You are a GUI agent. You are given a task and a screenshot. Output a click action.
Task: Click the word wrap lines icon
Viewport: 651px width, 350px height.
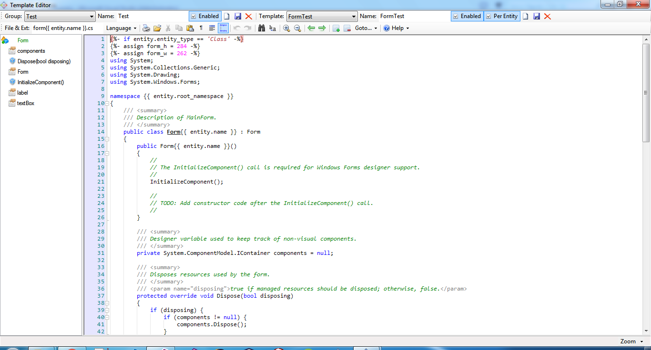pos(212,28)
